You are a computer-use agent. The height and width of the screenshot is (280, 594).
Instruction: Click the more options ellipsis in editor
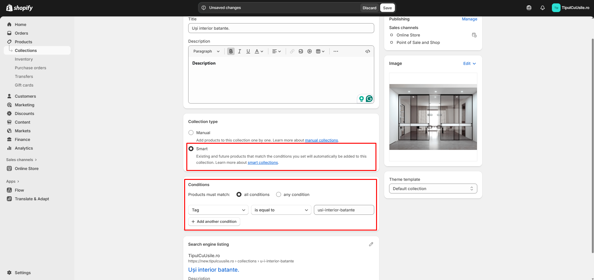click(x=336, y=51)
